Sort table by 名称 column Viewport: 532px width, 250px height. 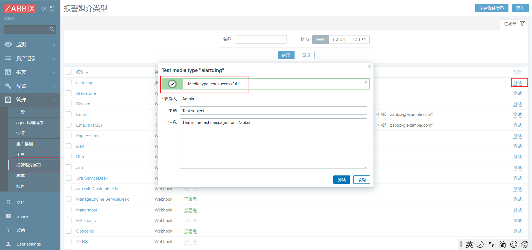click(x=82, y=72)
